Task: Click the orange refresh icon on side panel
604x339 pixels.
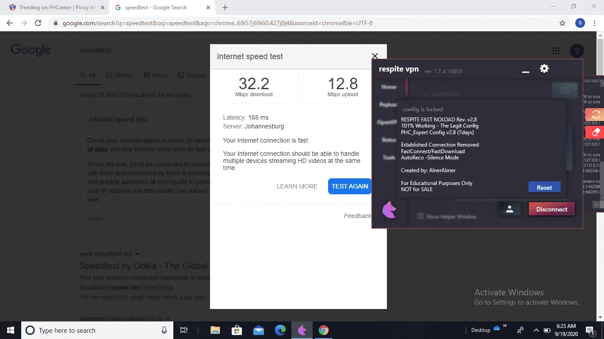Action: [x=595, y=115]
